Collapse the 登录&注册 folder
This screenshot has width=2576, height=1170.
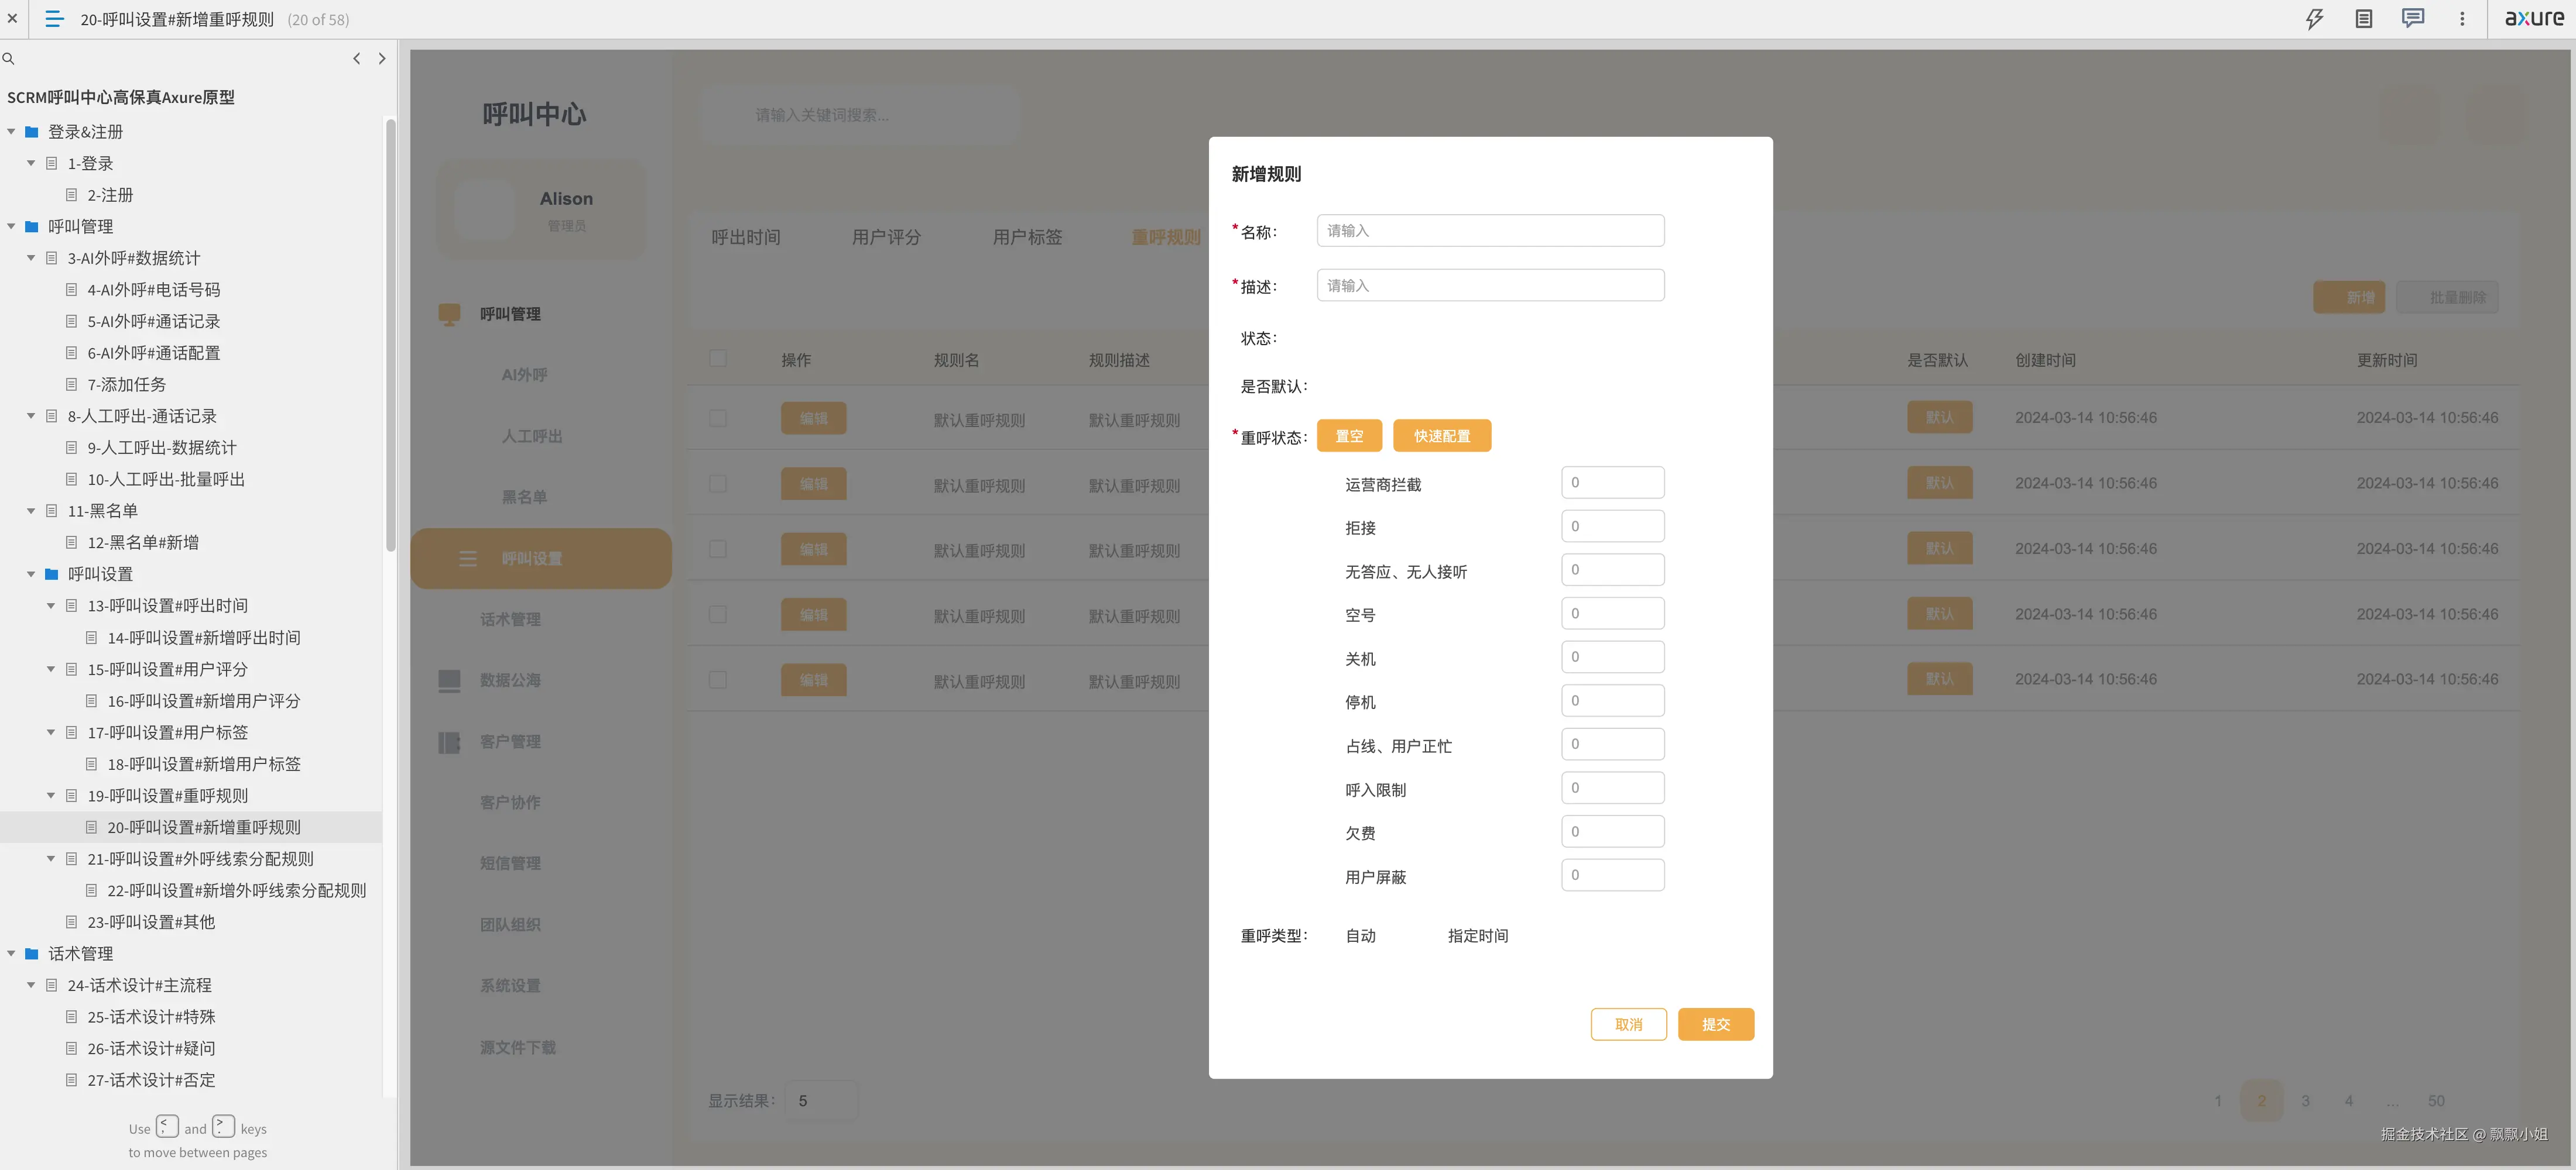(11, 132)
